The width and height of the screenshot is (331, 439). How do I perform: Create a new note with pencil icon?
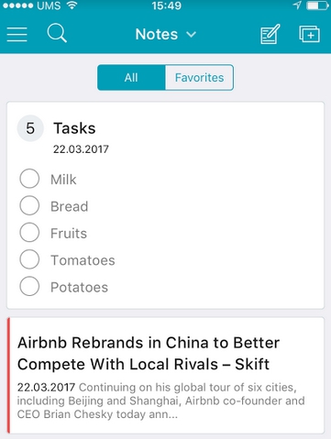(270, 34)
